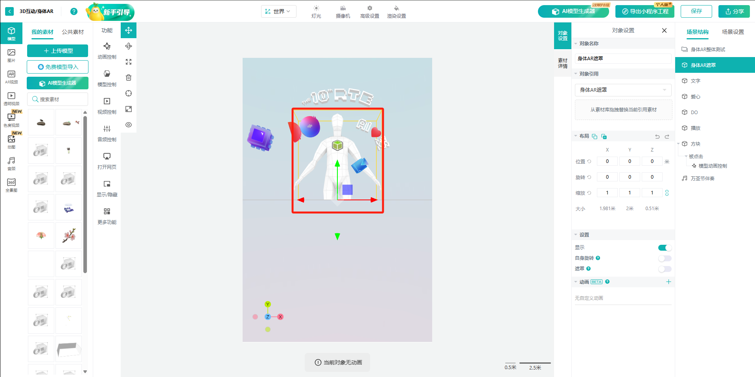Click the trash delete icon

(129, 78)
